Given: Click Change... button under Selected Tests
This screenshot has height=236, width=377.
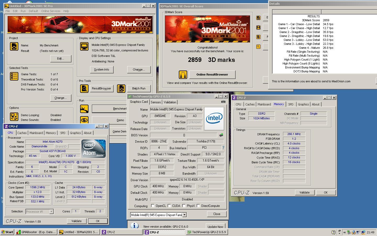Looking at the screenshot, I should (61, 98).
